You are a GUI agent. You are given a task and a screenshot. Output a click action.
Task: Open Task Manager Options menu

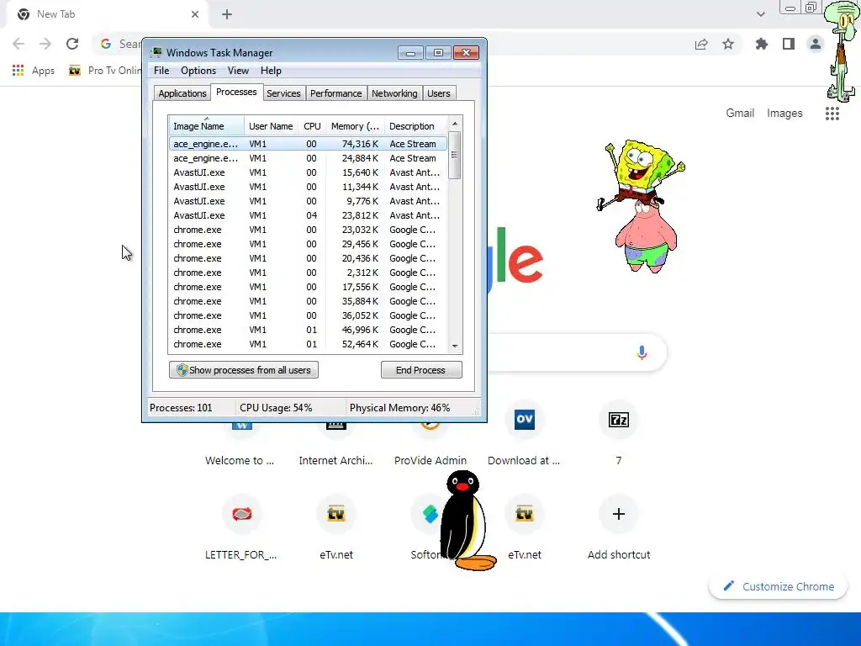[x=198, y=71]
